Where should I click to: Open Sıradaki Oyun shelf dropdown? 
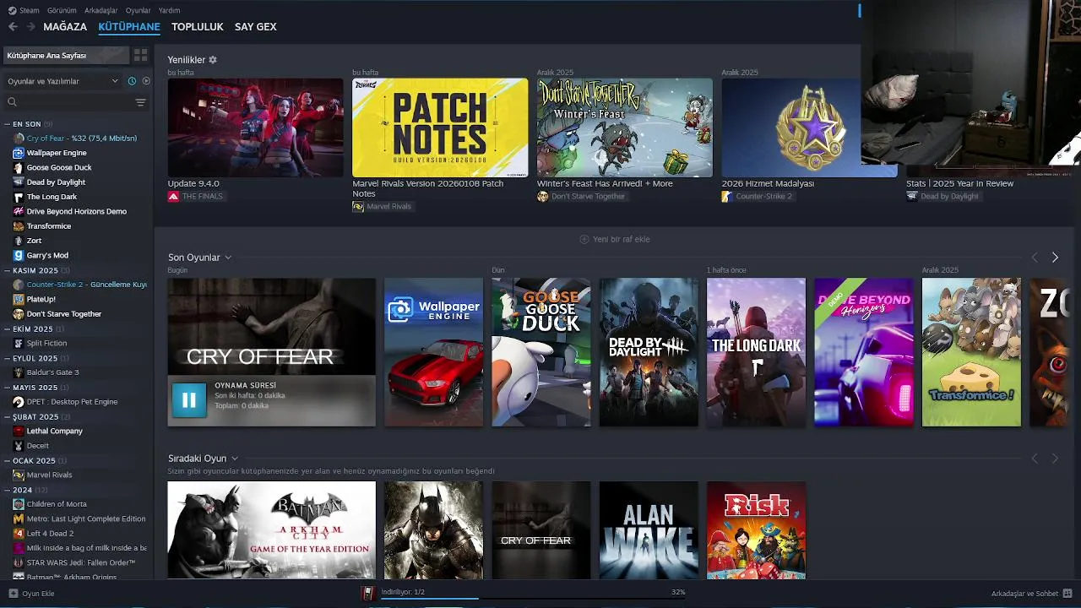235,459
